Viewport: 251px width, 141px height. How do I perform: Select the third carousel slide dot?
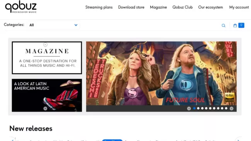click(202, 108)
